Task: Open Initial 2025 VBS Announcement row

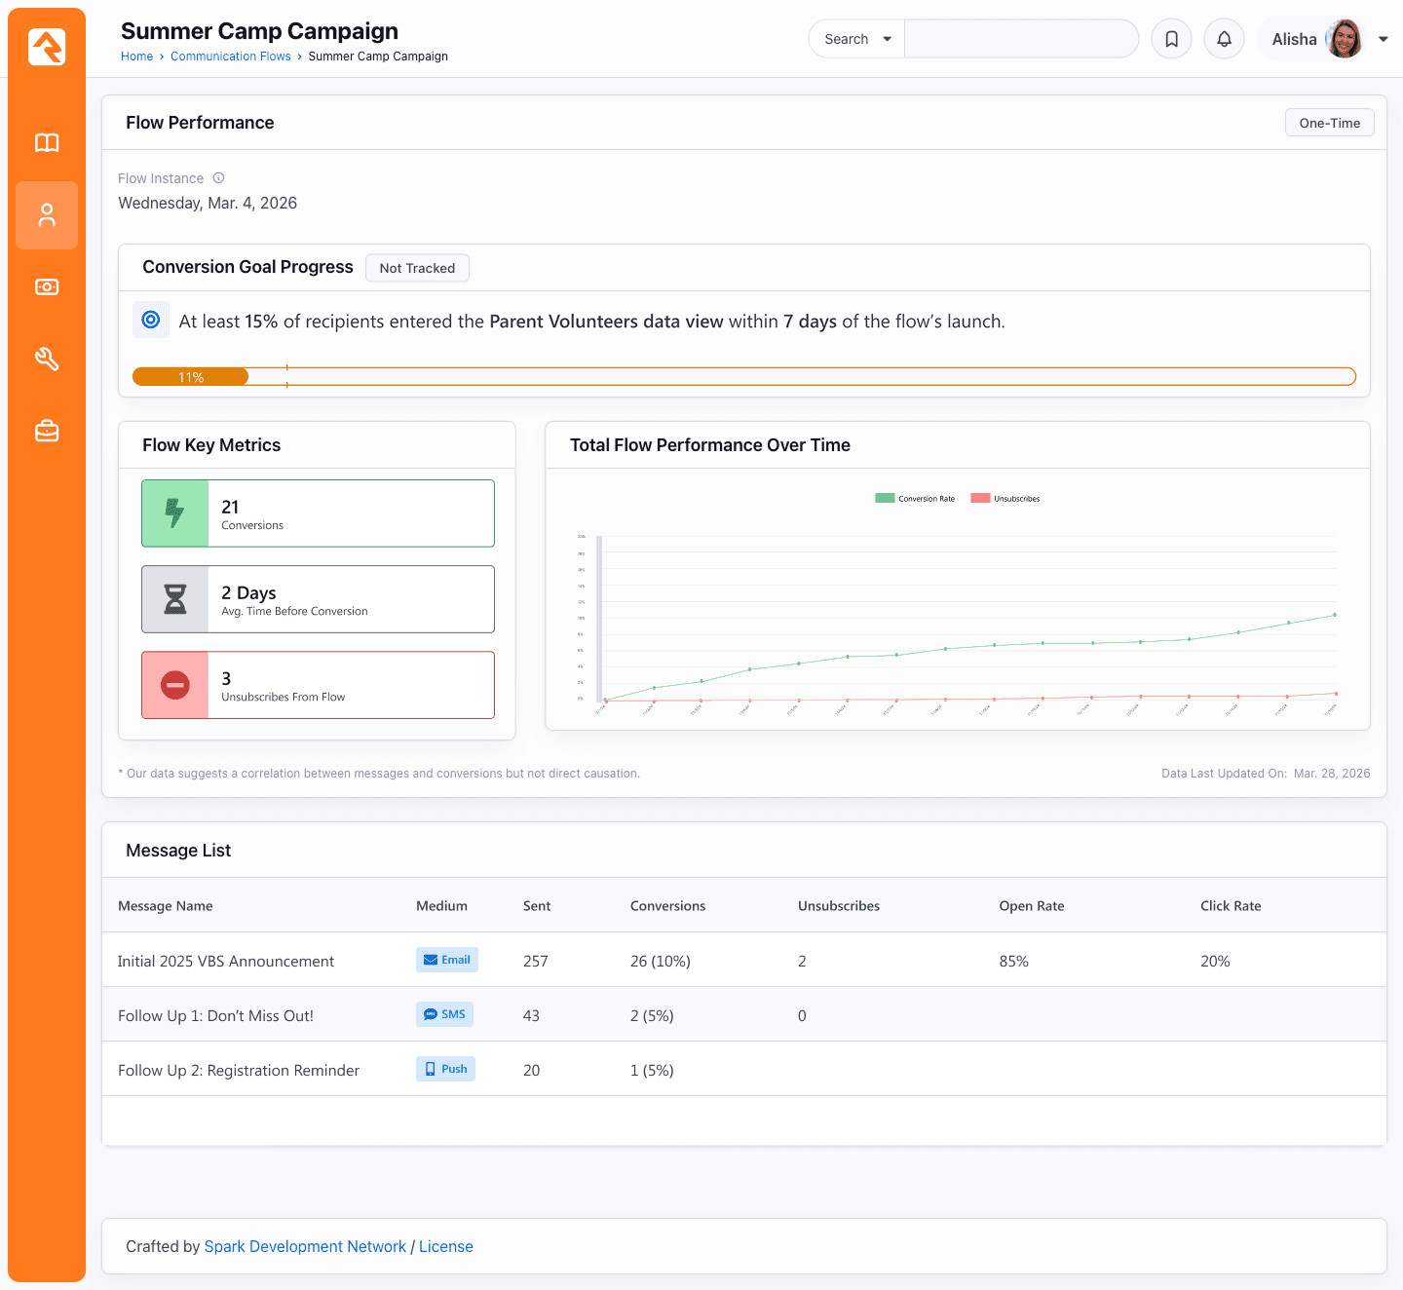Action: pos(226,961)
